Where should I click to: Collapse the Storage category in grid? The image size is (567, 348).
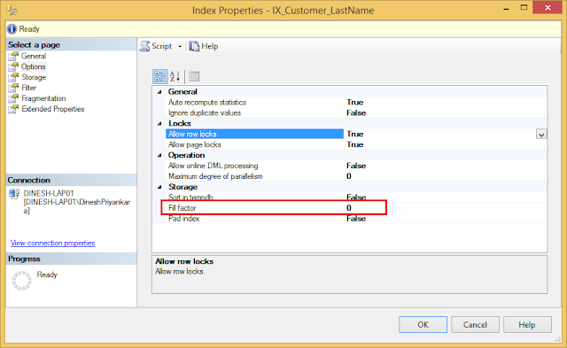[159, 187]
